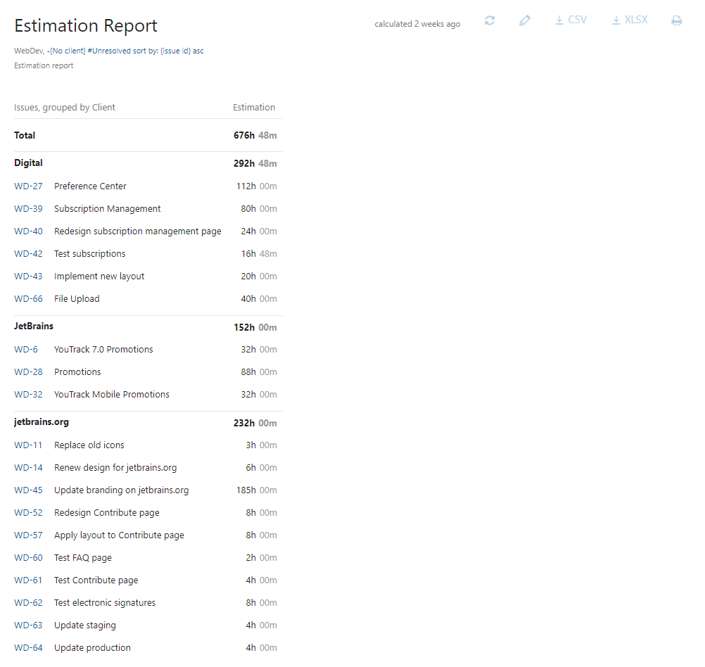
Task: Download the report as CSV
Action: (570, 20)
